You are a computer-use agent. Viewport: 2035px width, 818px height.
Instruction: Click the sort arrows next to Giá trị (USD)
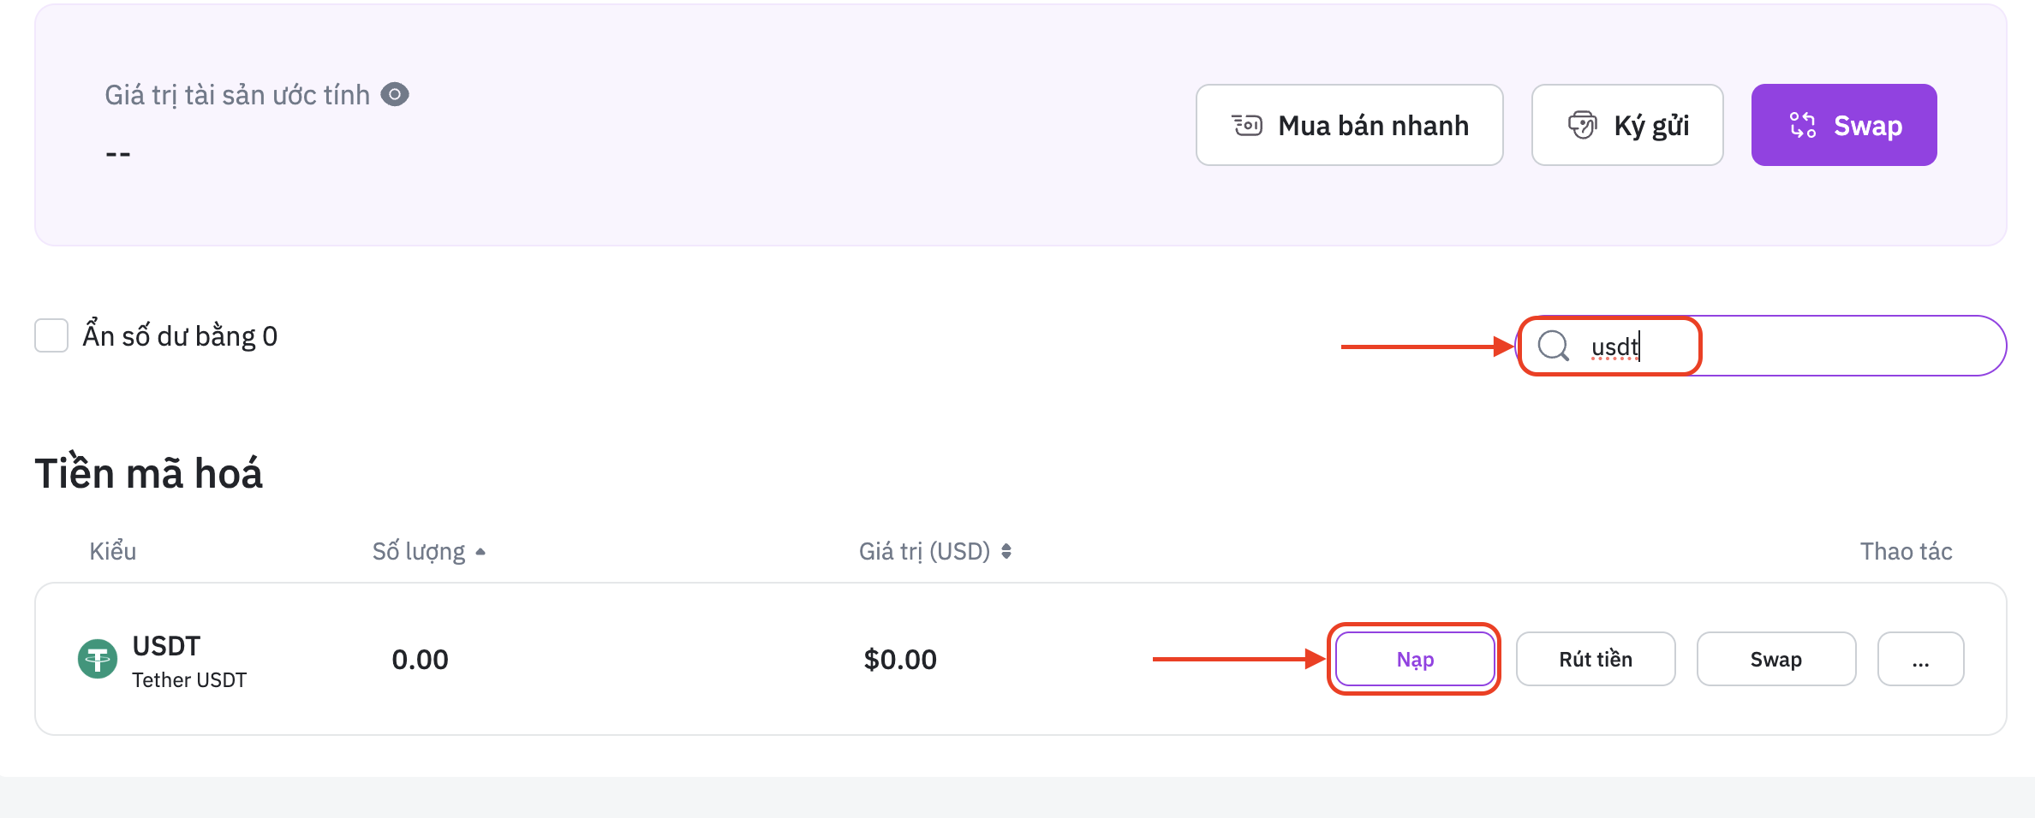(1007, 551)
